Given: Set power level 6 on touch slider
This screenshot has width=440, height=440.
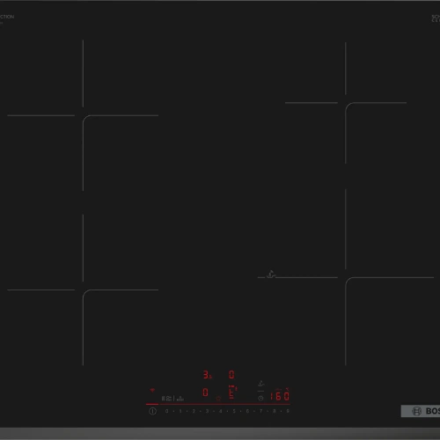Looking at the screenshot, I should click(x=247, y=411).
